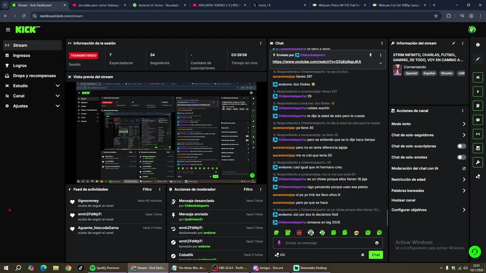
Task: Switch to Atalanta Vs Torino browser tab
Action: tap(159, 5)
